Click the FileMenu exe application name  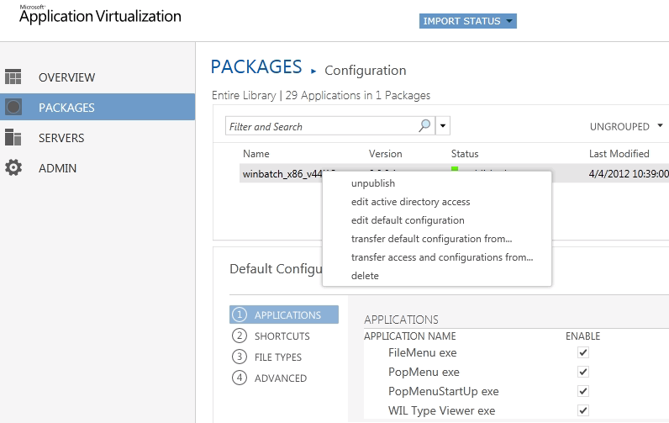[x=423, y=352]
